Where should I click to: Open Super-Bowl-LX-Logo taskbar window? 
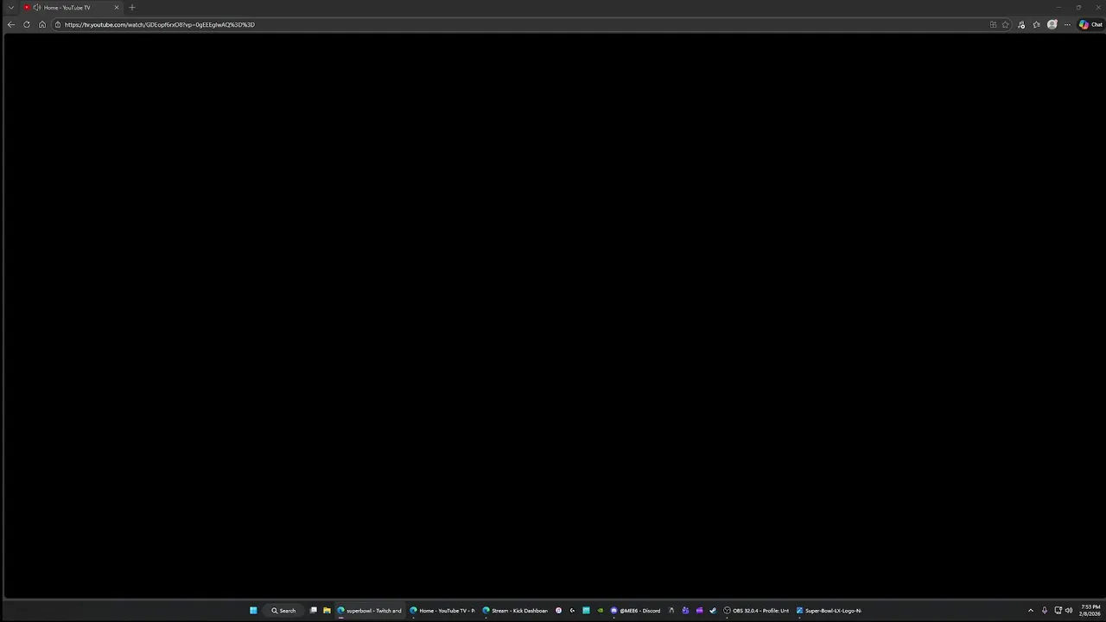pos(829,611)
